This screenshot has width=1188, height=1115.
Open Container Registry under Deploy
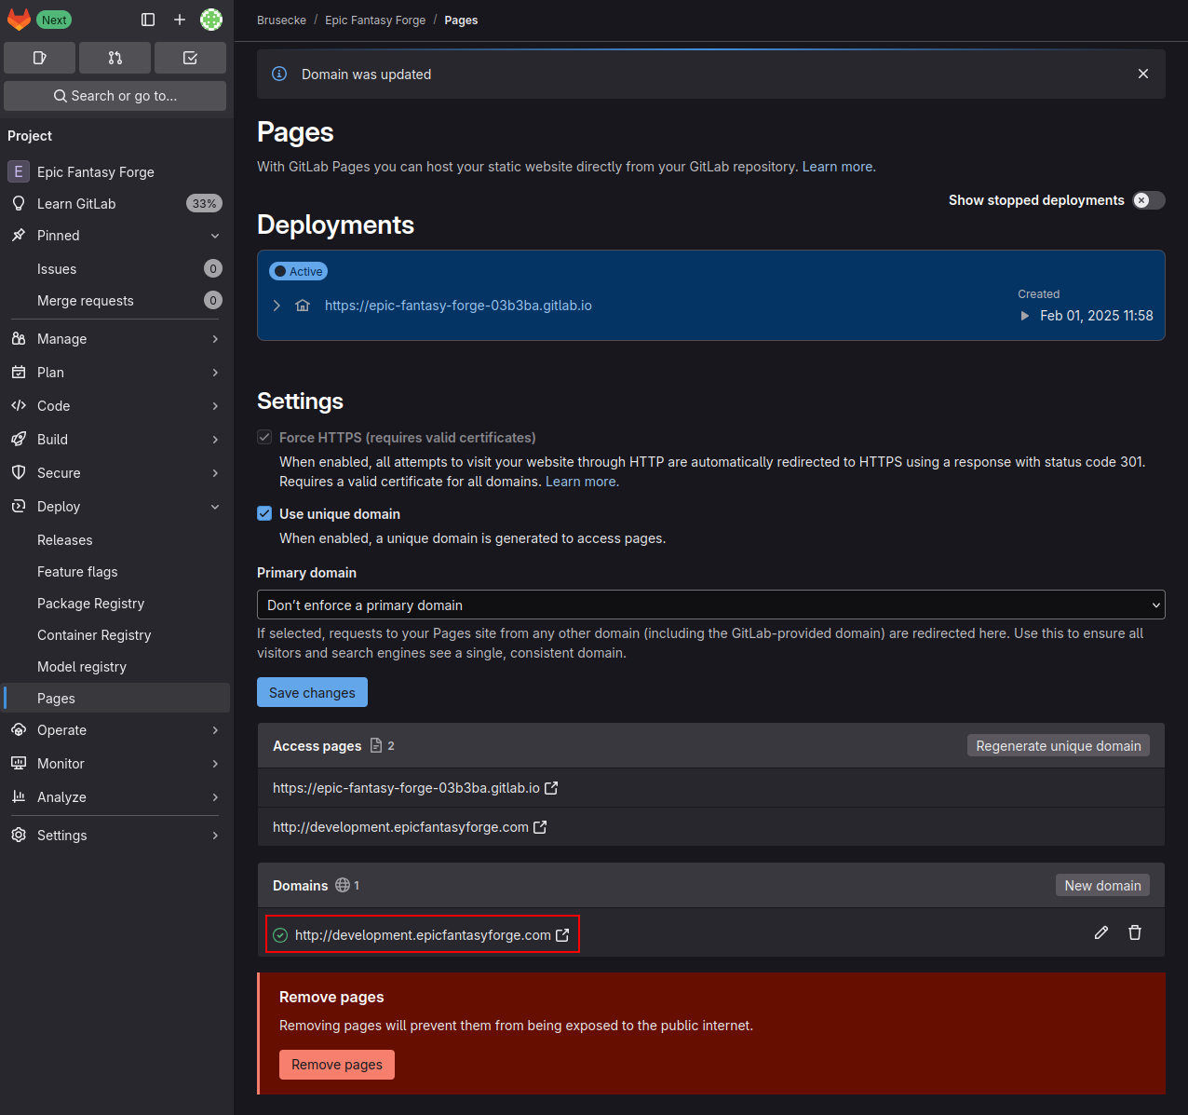(116, 635)
